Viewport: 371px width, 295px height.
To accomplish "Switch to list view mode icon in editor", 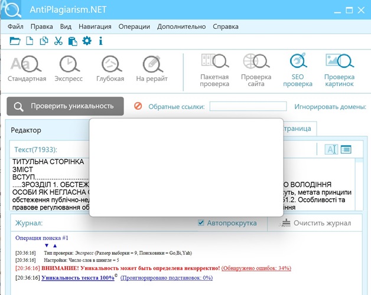I will pos(346,149).
